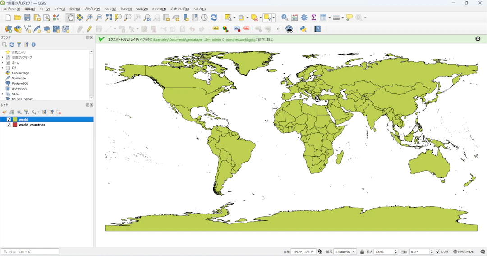Dismiss the export message bar
Screen dimensions: 487x256
tap(478, 39)
